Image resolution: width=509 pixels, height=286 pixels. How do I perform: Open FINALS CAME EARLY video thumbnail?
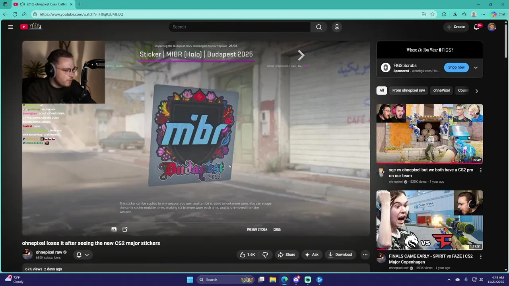[429, 220]
